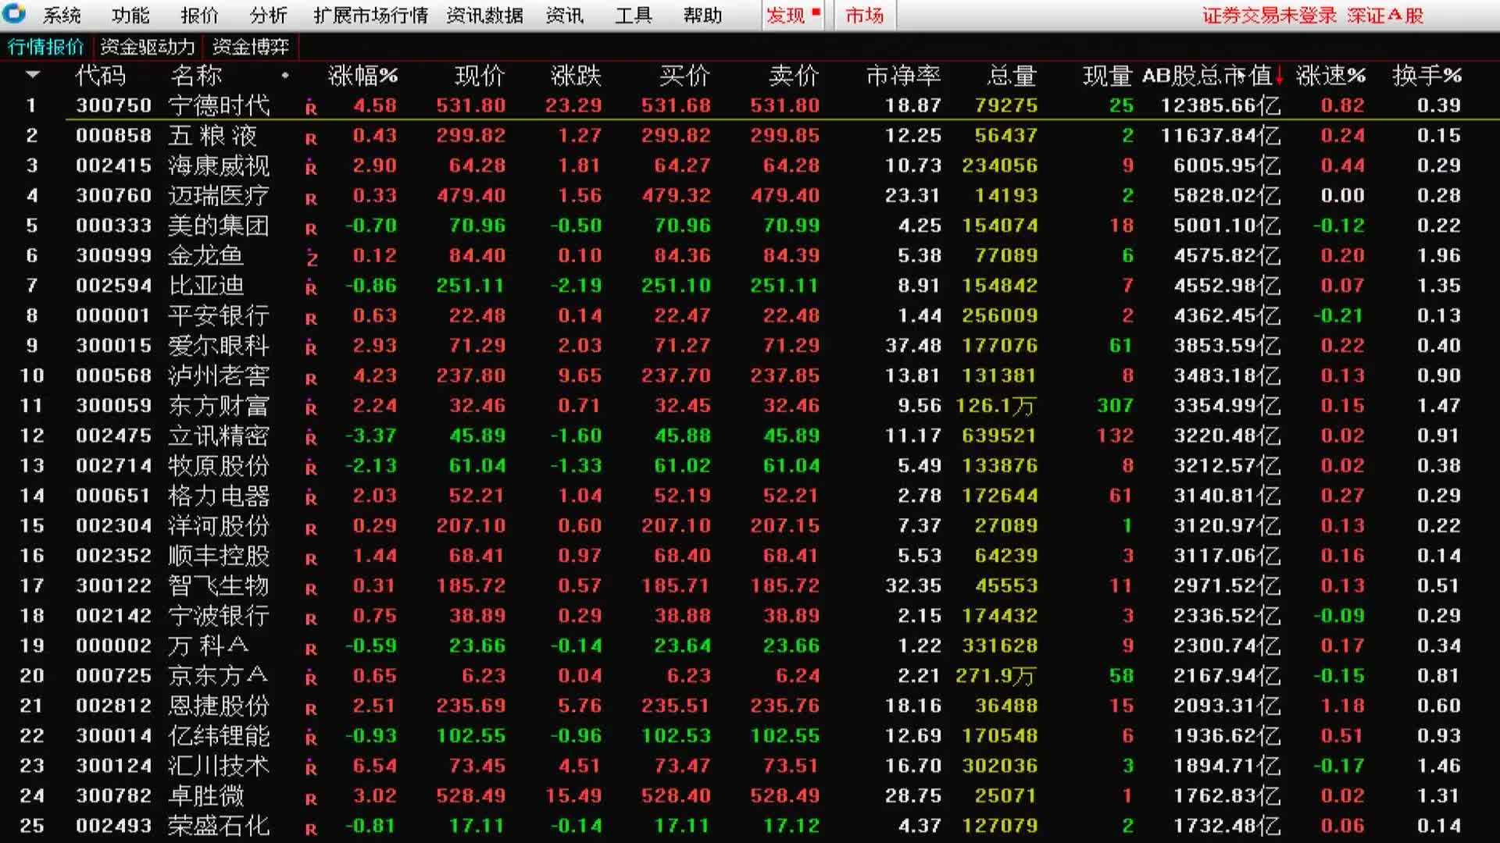Image resolution: width=1500 pixels, height=843 pixels.
Task: Open the dropdown triangle above row numbers
Action: click(33, 75)
